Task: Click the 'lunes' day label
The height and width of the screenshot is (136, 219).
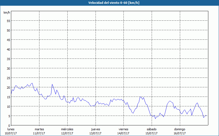Action: point(11,129)
